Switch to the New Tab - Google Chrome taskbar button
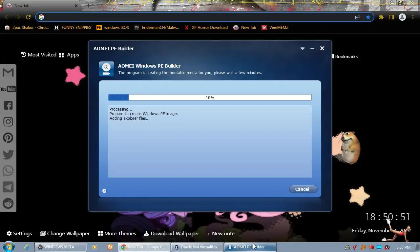The height and width of the screenshot is (252, 420). 144,247
